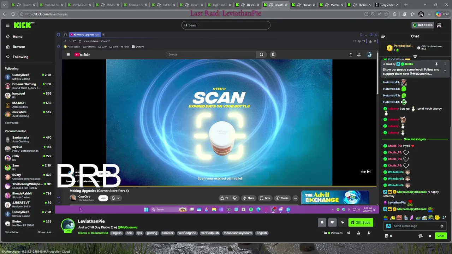Open more actions menu on YouTube video
452x254 pixels.
click(x=296, y=198)
